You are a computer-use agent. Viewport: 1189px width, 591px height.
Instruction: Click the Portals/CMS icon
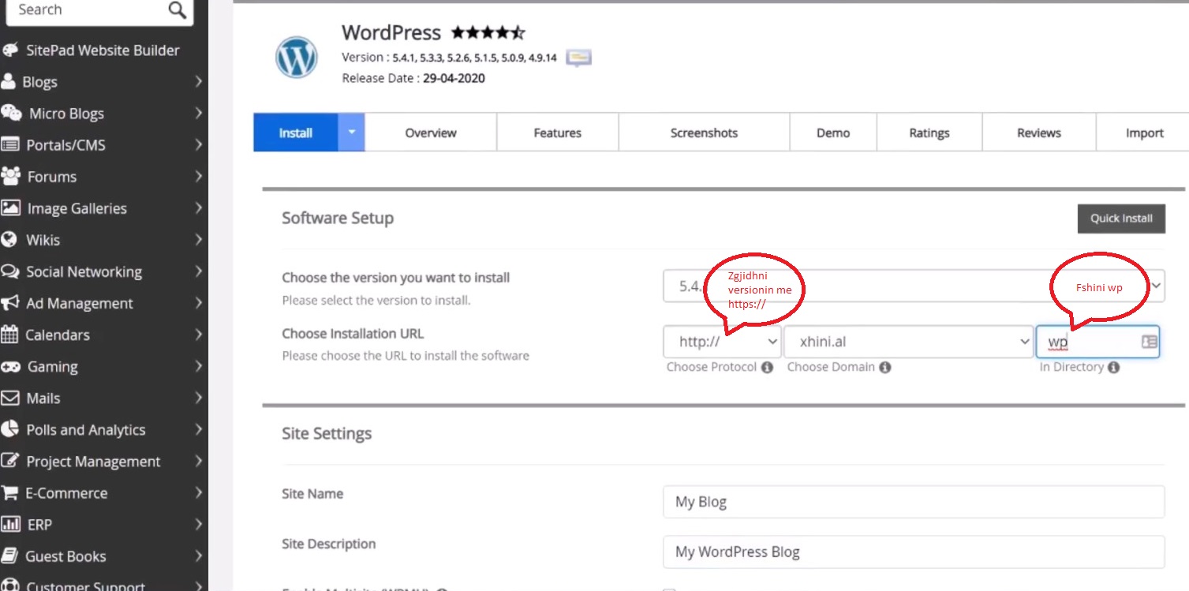coord(10,144)
